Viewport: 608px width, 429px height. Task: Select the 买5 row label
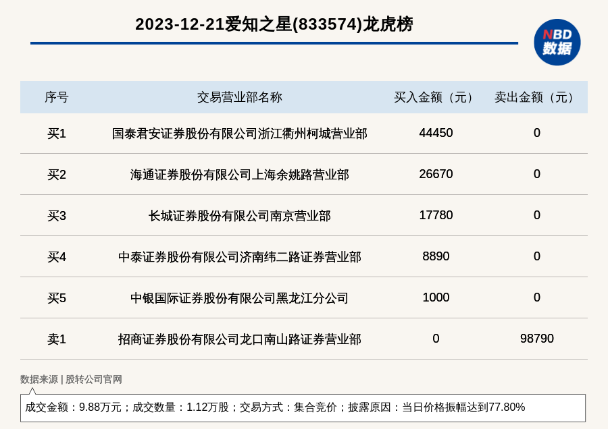57,298
